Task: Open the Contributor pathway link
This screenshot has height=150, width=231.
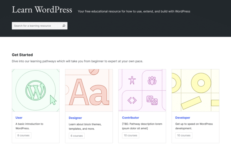Action: [x=130, y=118]
